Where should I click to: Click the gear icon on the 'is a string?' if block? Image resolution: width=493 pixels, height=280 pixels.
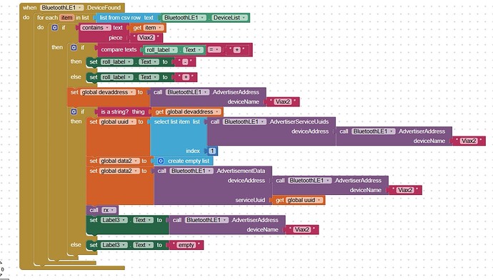74,111
